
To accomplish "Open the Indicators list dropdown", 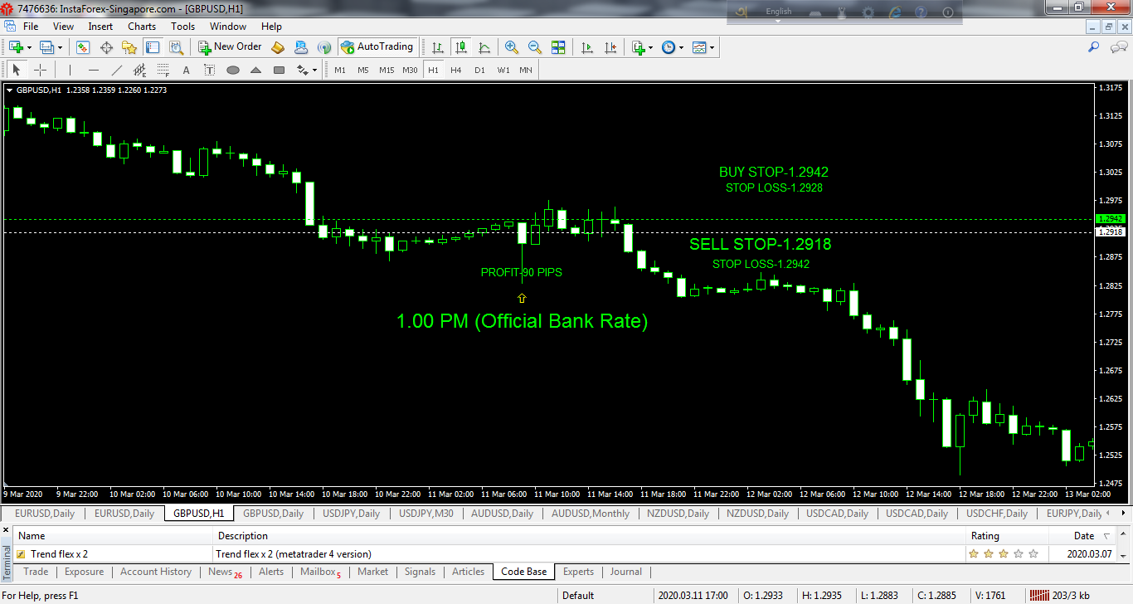I will click(641, 47).
